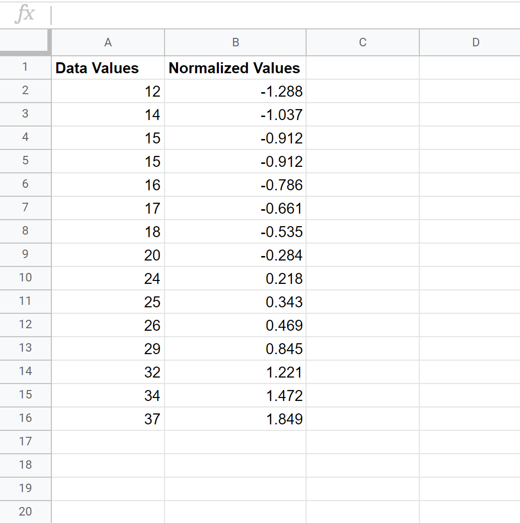This screenshot has width=520, height=523.
Task: Select the cell with value 1.849
Action: (x=235, y=418)
